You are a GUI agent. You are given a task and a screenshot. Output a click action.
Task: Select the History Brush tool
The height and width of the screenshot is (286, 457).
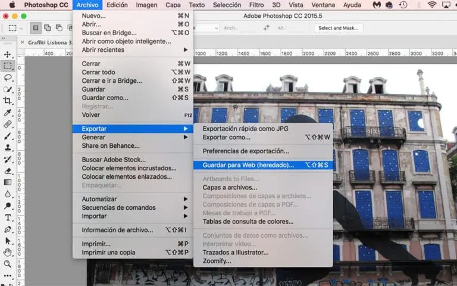(x=8, y=159)
